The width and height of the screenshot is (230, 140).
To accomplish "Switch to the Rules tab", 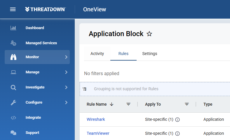I will pyautogui.click(x=123, y=54).
